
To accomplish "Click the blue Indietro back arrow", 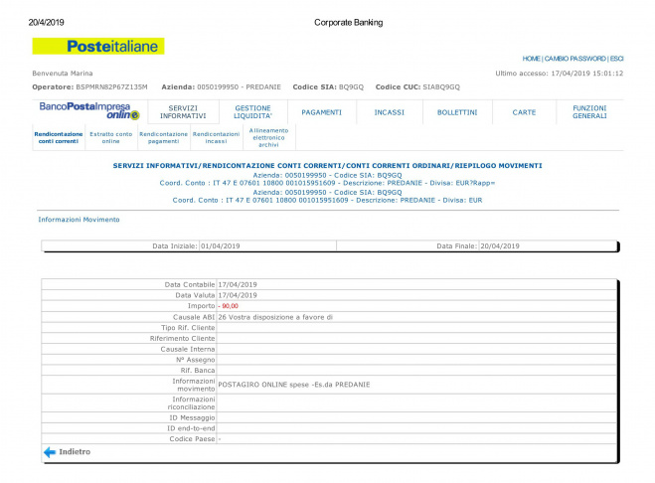I will point(50,452).
